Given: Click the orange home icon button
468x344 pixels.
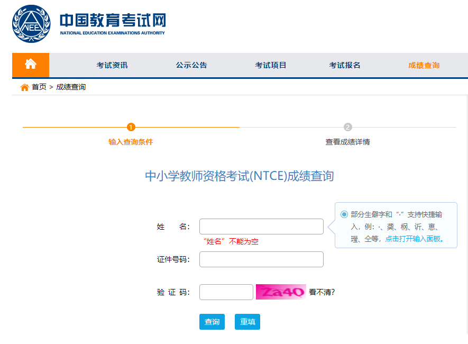Looking at the screenshot, I should (31, 65).
